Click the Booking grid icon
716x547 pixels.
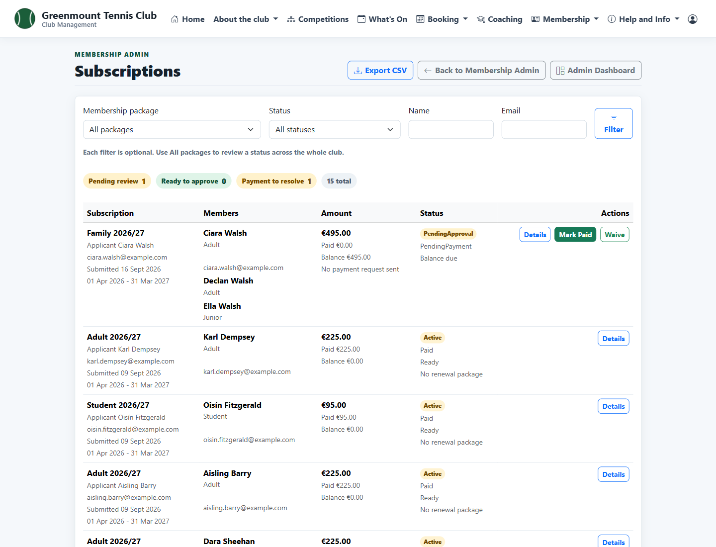420,19
